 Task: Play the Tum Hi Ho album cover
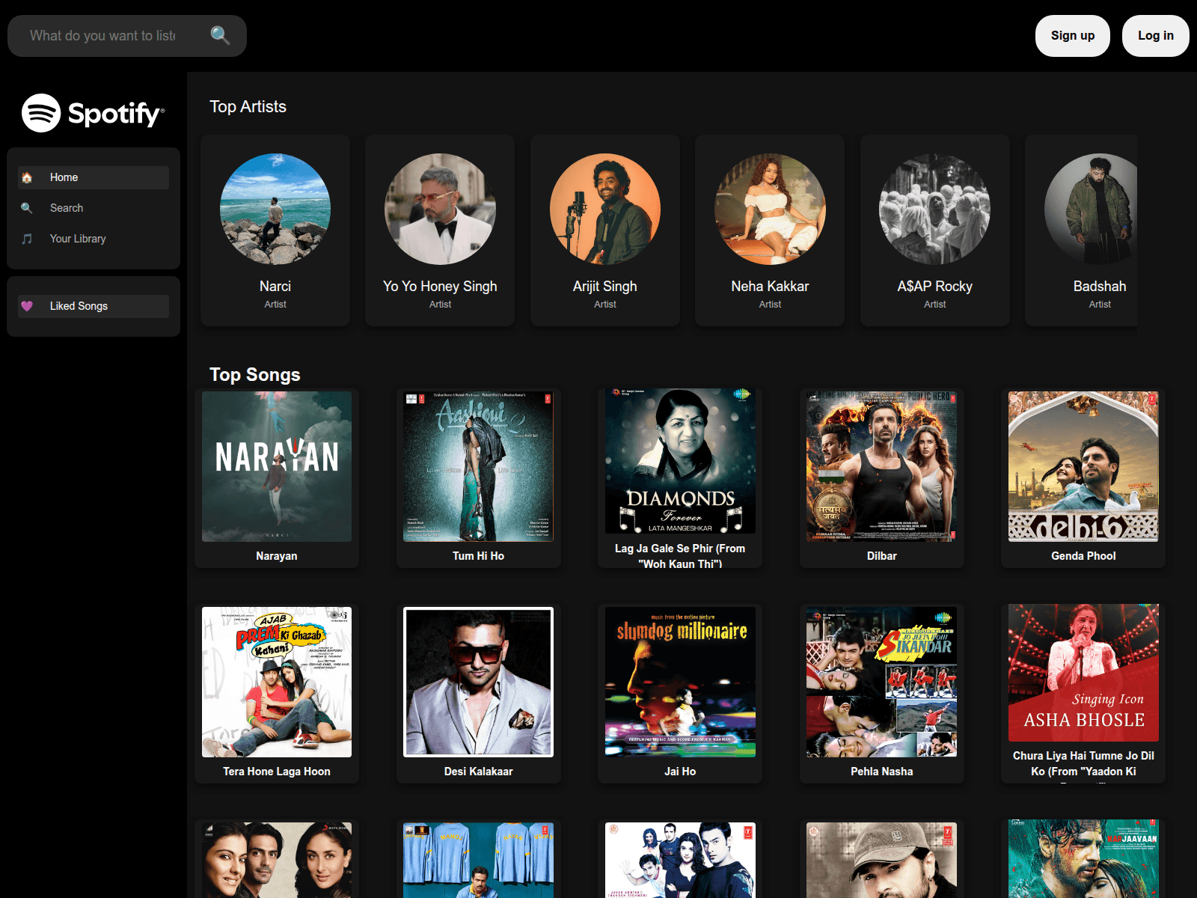coord(478,466)
